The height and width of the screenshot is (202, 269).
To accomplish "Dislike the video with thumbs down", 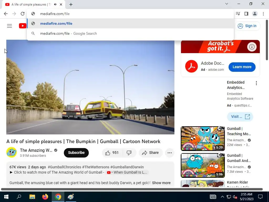I will [129, 153].
